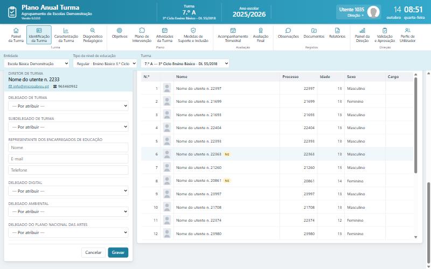The height and width of the screenshot is (269, 431).
Task: Click Nome do utente n. 2233 director name
Action: point(34,80)
